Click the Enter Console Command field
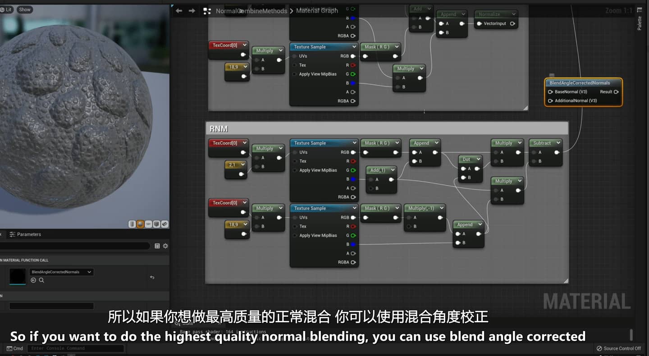The image size is (649, 356). coord(75,348)
